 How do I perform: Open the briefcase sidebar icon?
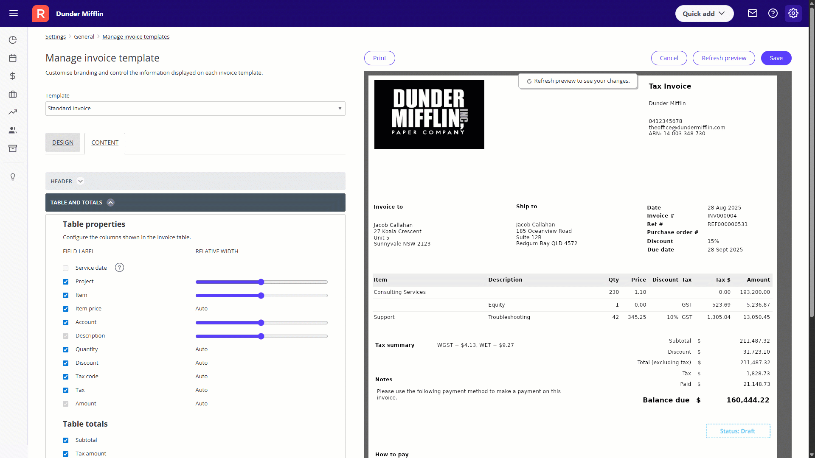pos(13,94)
